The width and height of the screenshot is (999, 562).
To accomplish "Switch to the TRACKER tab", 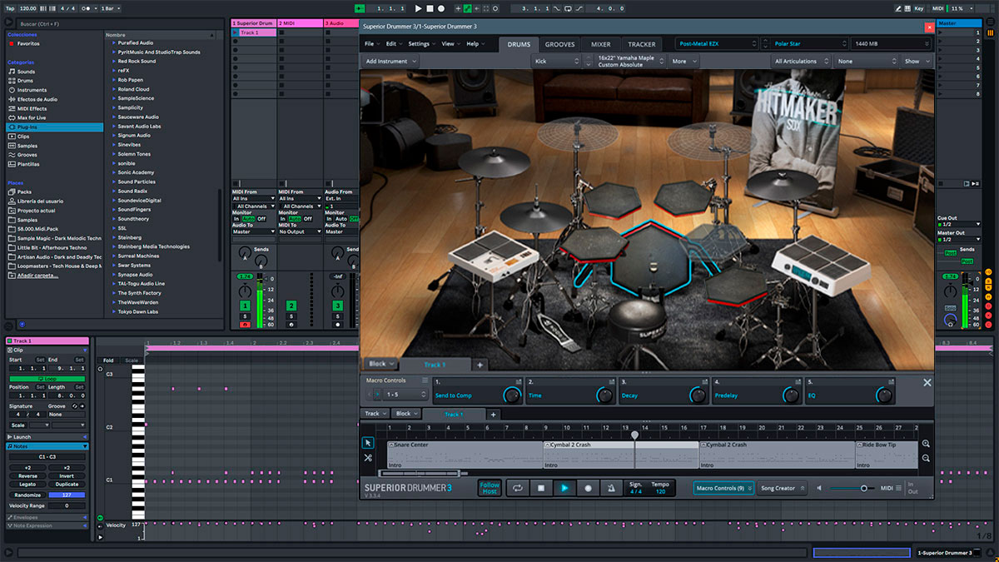I will [641, 44].
